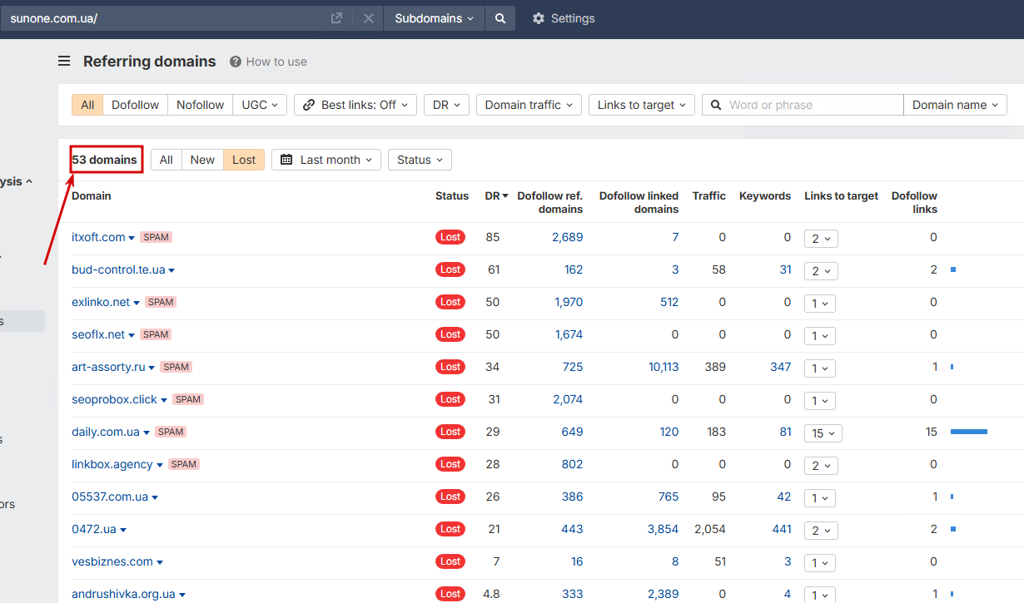Open links to target dropdown for 0472.ua
This screenshot has height=603, width=1024.
[821, 530]
